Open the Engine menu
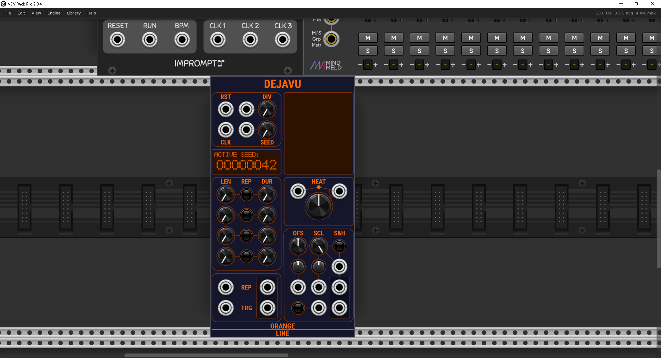This screenshot has width=661, height=358. [x=54, y=13]
